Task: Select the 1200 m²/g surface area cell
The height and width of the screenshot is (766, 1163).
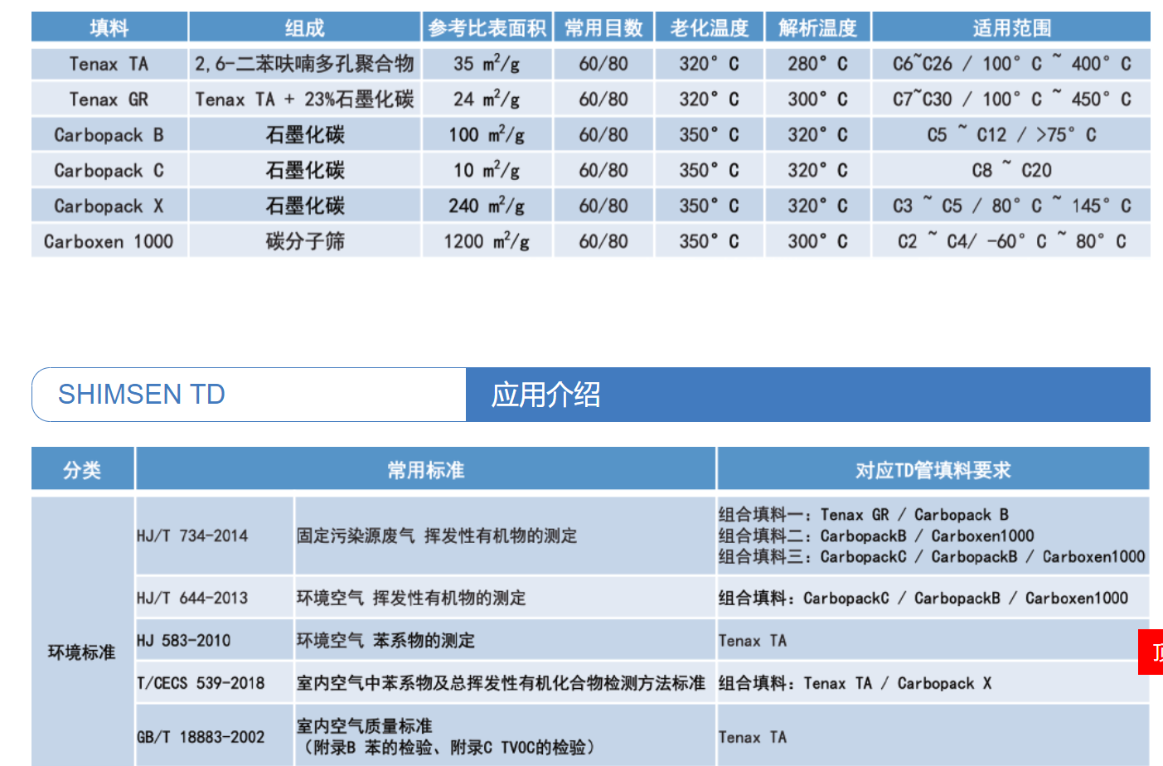Action: tap(487, 242)
